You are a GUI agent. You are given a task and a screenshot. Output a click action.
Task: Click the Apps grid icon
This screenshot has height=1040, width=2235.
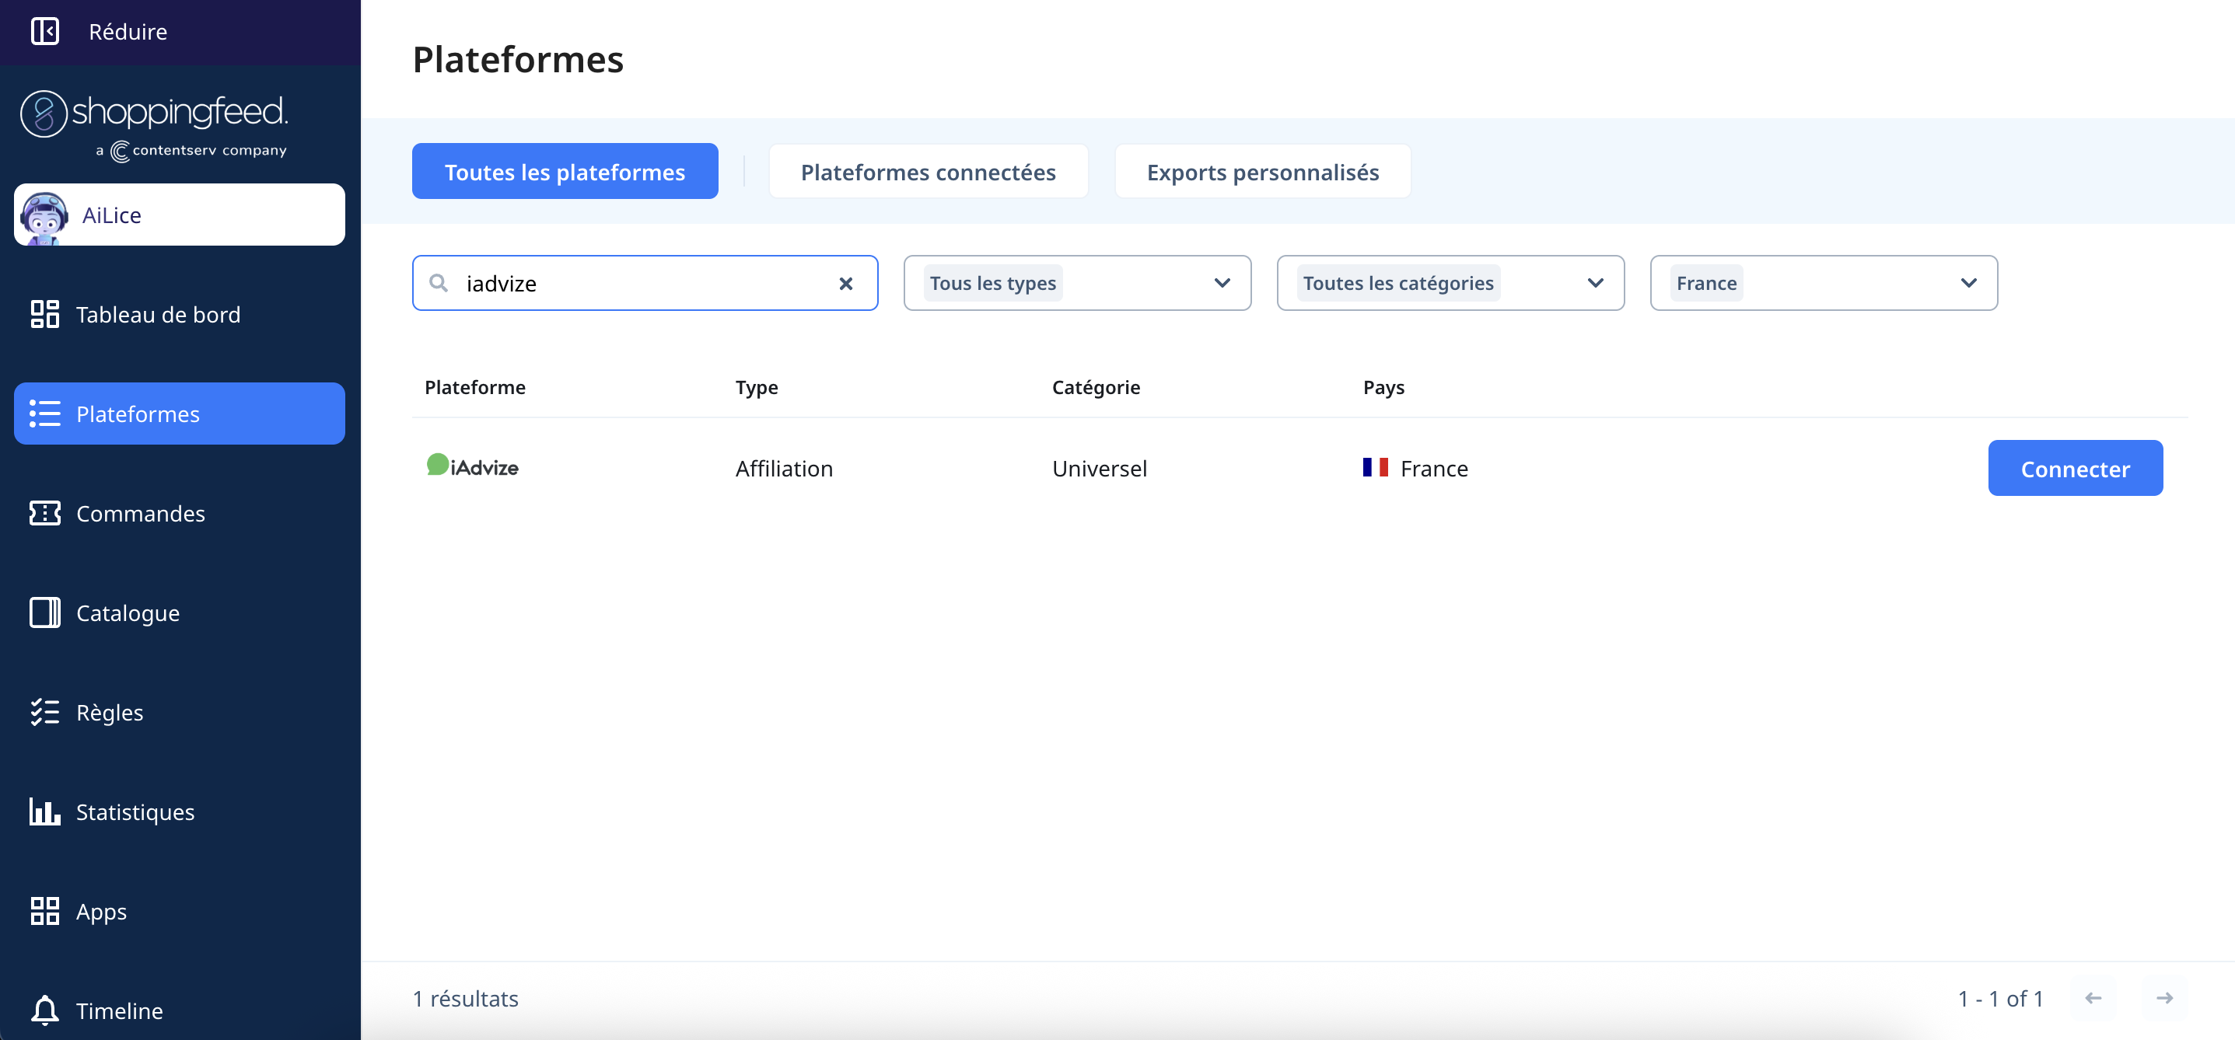44,911
